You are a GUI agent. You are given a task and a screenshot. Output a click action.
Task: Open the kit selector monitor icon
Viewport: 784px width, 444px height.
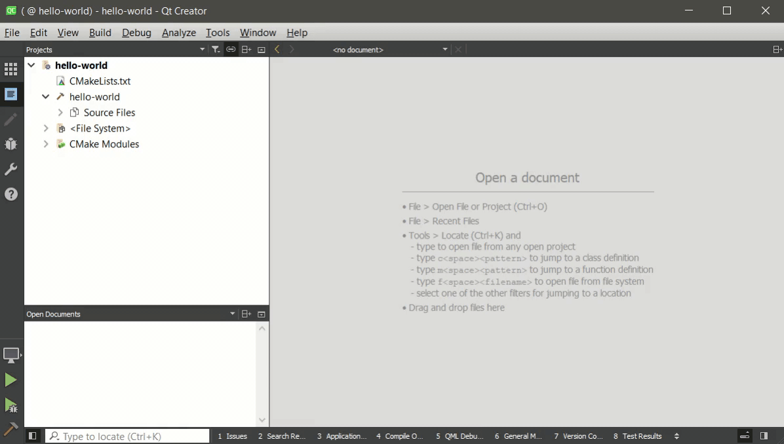pyautogui.click(x=11, y=355)
